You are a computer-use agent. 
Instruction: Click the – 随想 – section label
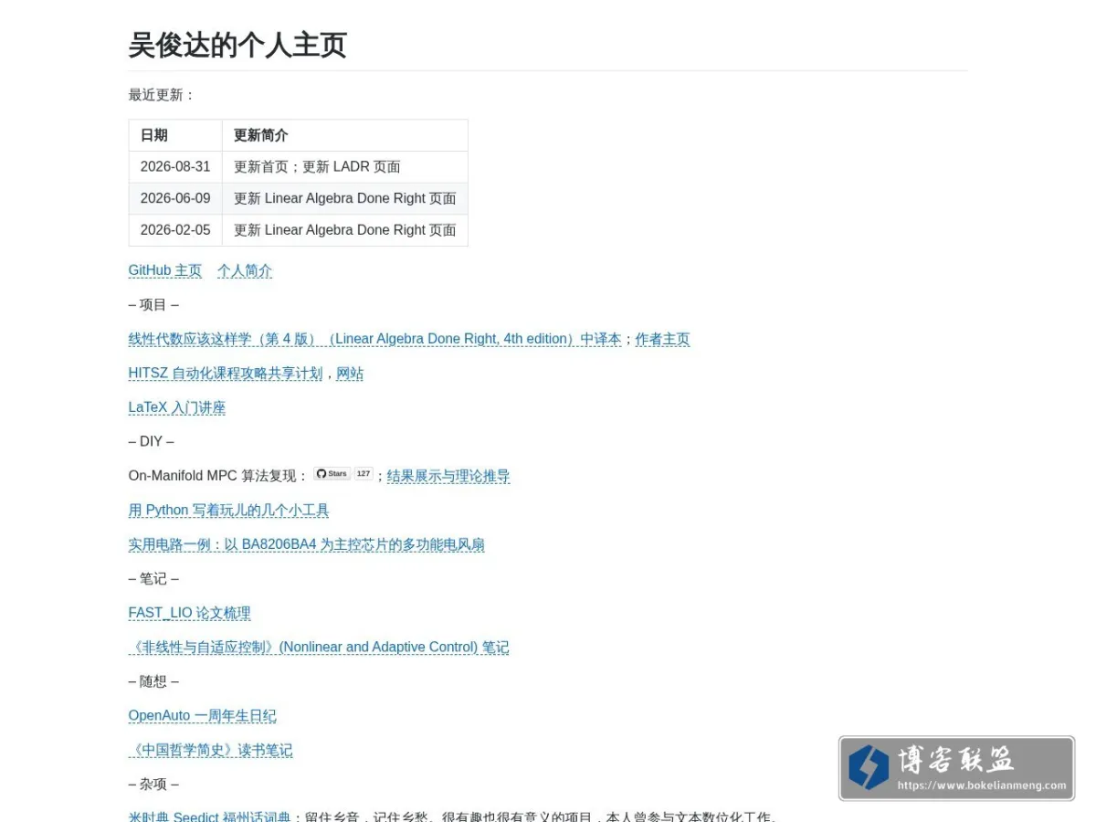click(153, 681)
